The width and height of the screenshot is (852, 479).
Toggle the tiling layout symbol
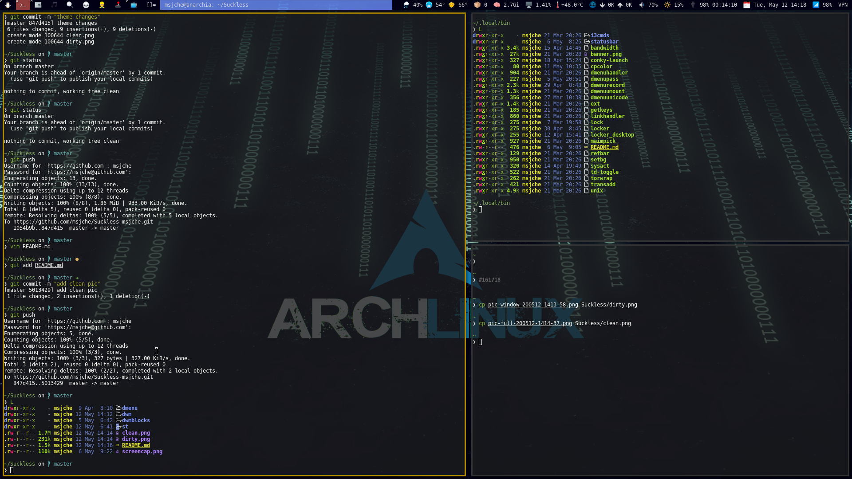(151, 5)
